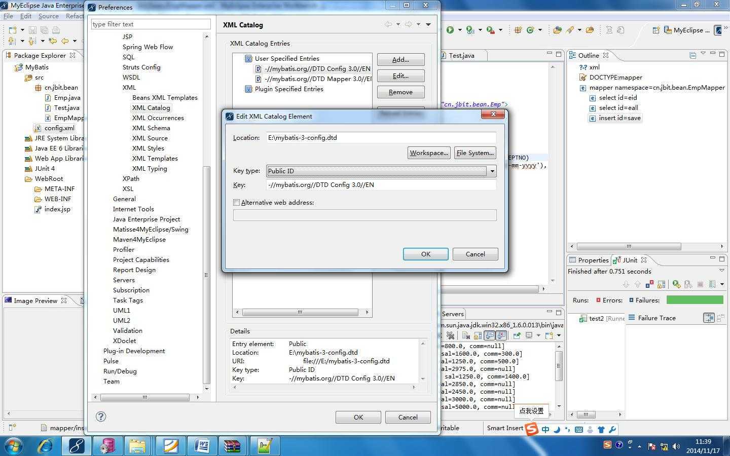
Task: Click the Preferences help question mark icon
Action: (101, 416)
